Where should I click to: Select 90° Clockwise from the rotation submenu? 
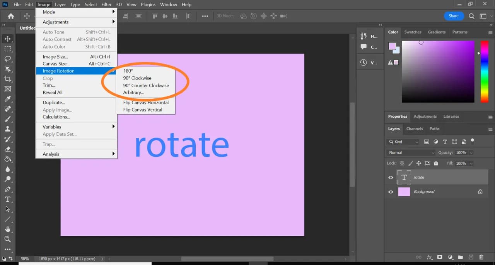(x=137, y=78)
